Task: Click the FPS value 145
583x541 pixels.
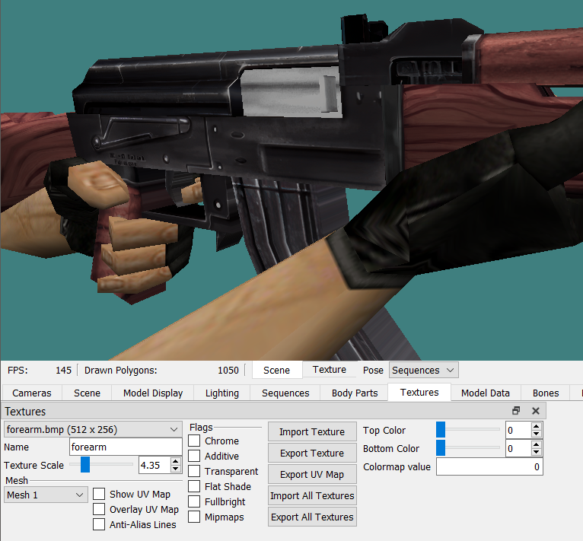Action: pyautogui.click(x=63, y=371)
